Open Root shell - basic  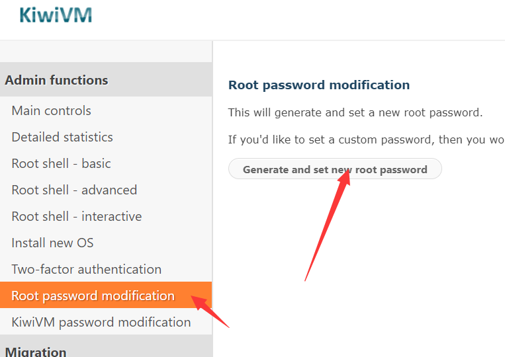[61, 163]
